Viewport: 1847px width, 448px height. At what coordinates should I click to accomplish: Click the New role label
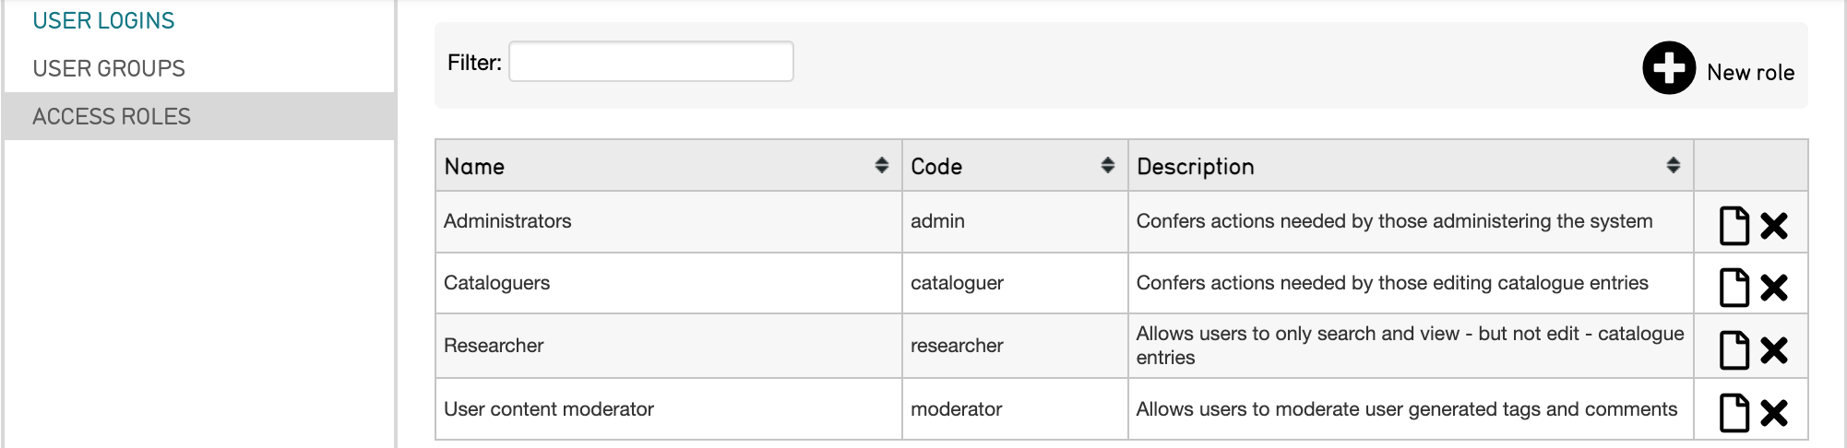click(1750, 72)
